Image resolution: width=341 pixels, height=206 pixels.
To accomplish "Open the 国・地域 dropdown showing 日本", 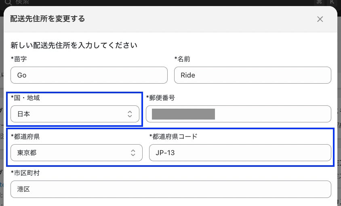I will click(75, 114).
